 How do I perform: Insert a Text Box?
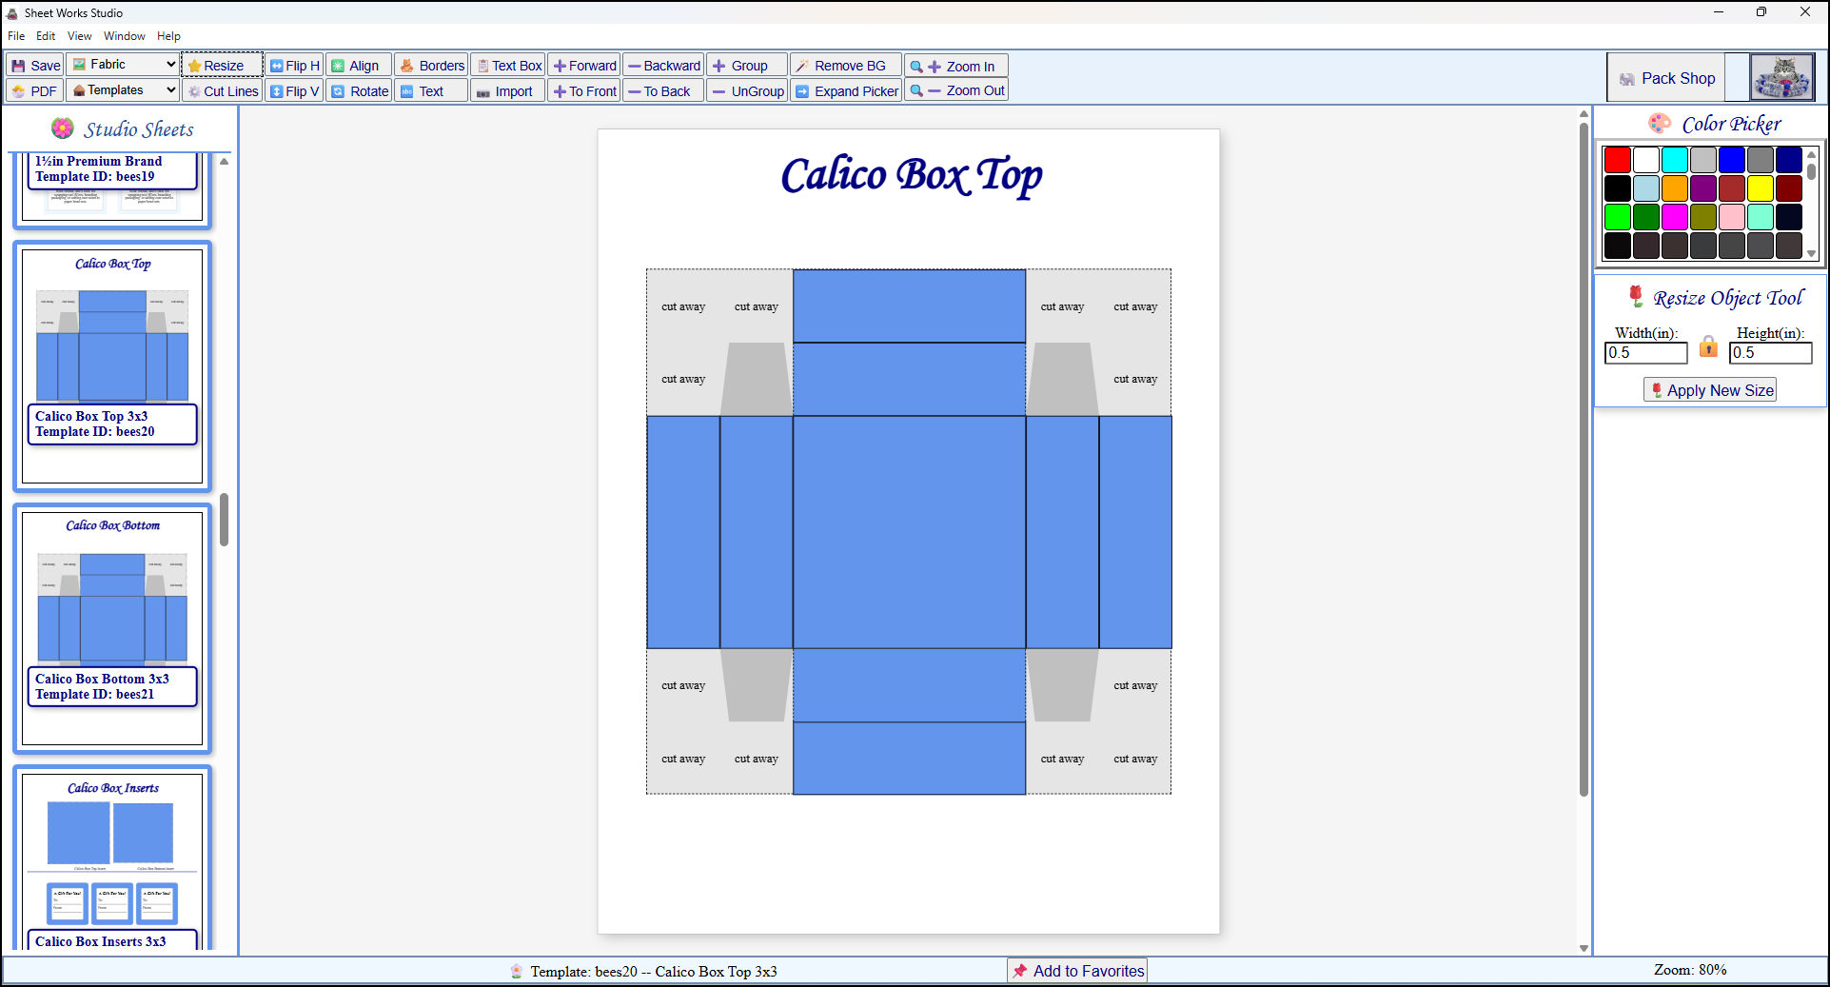click(507, 65)
